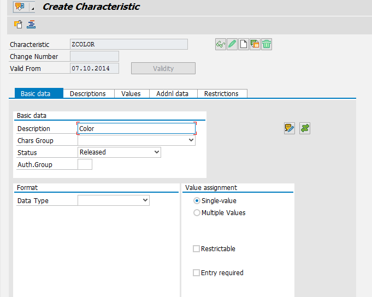Enable the Restrictable checkbox
The image size is (372, 297).
196,248
